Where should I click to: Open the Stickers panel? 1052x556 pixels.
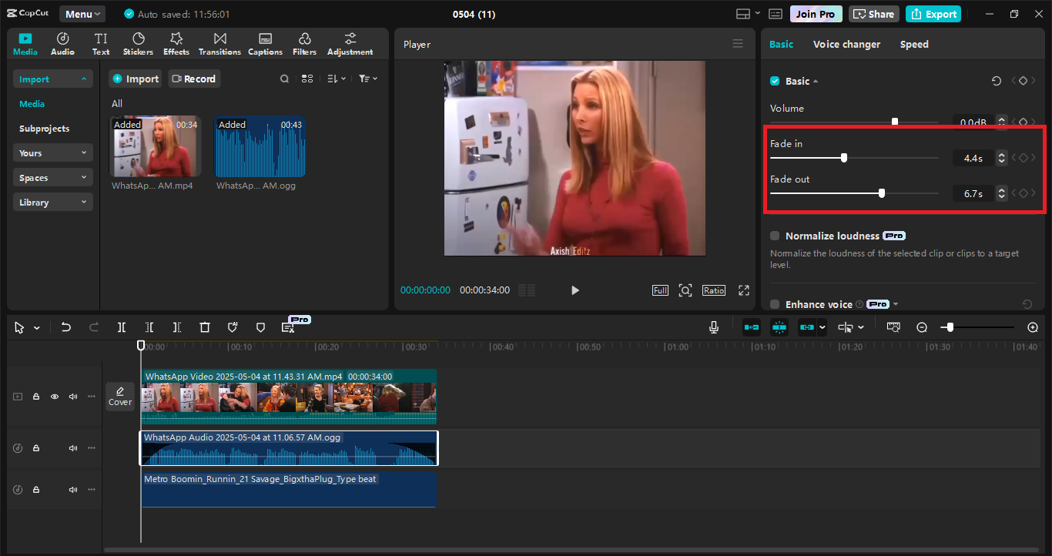138,44
